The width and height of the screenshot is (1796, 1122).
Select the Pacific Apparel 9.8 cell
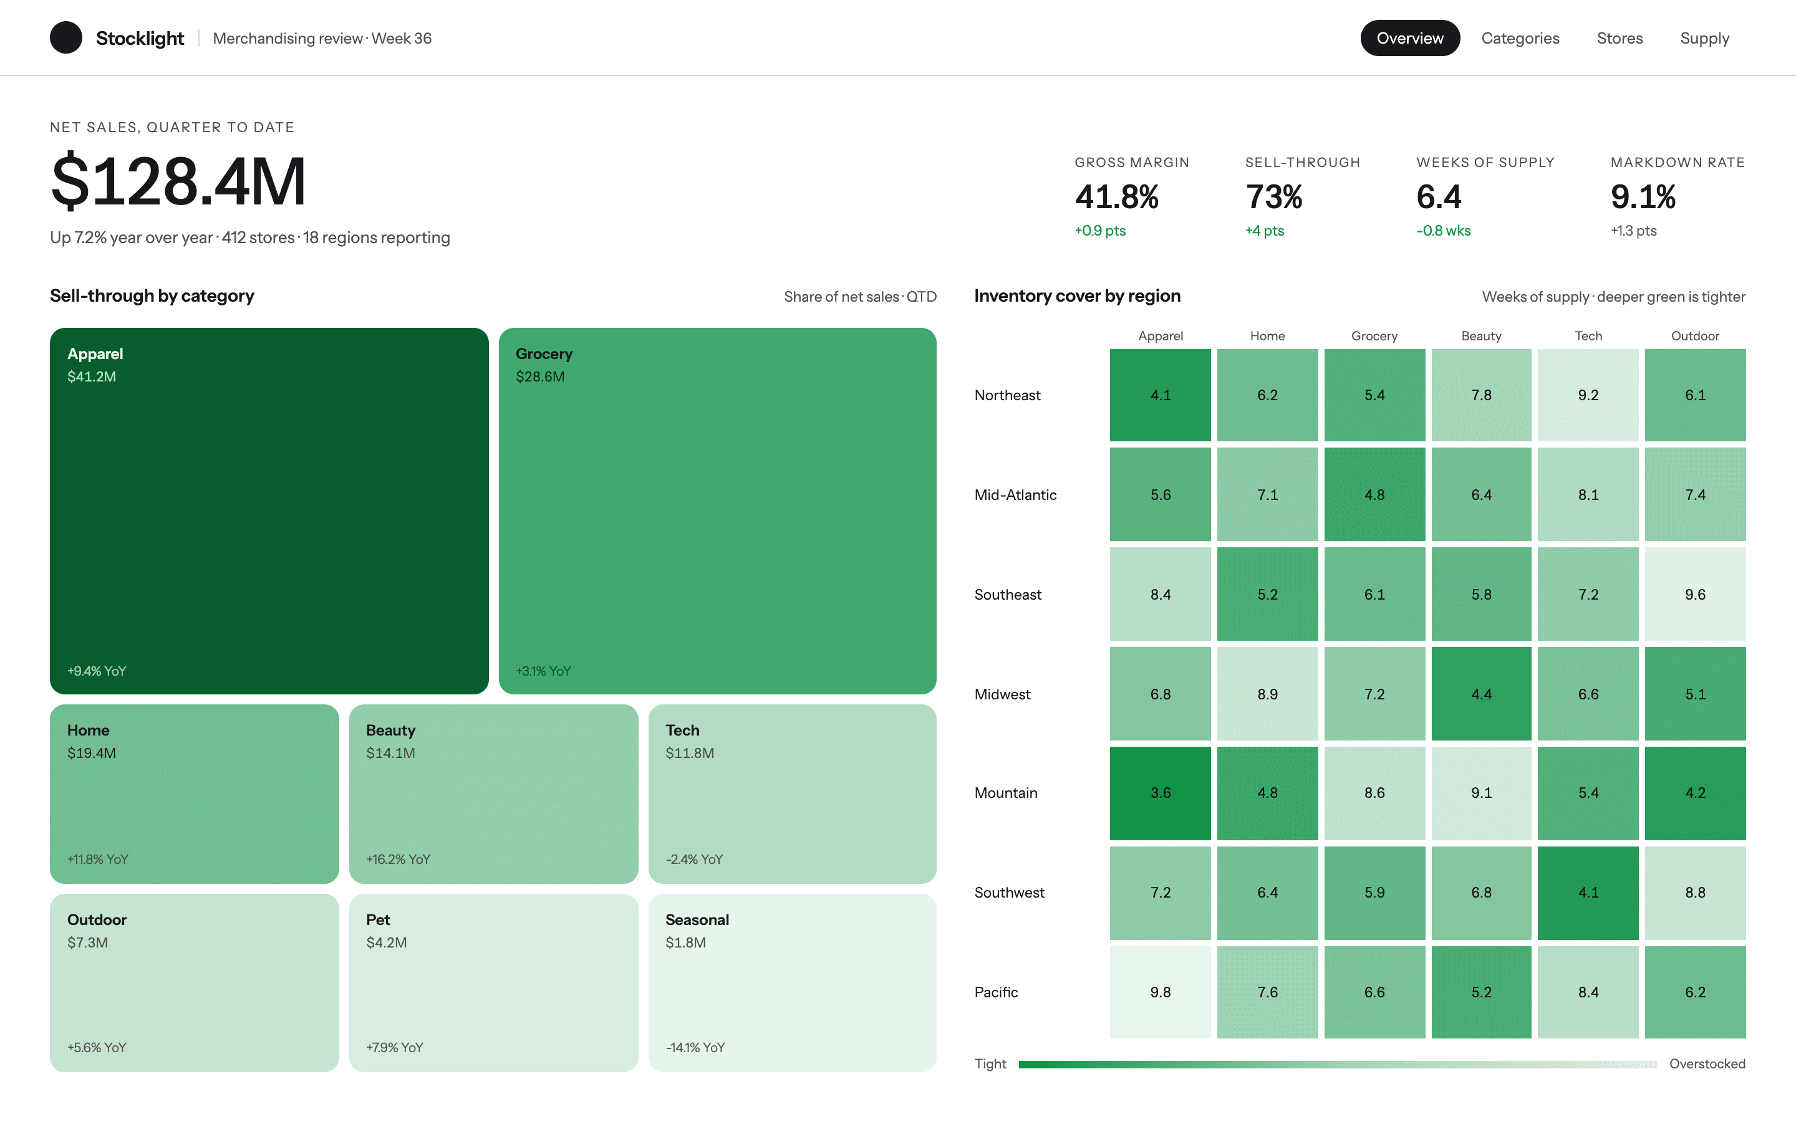coord(1160,991)
